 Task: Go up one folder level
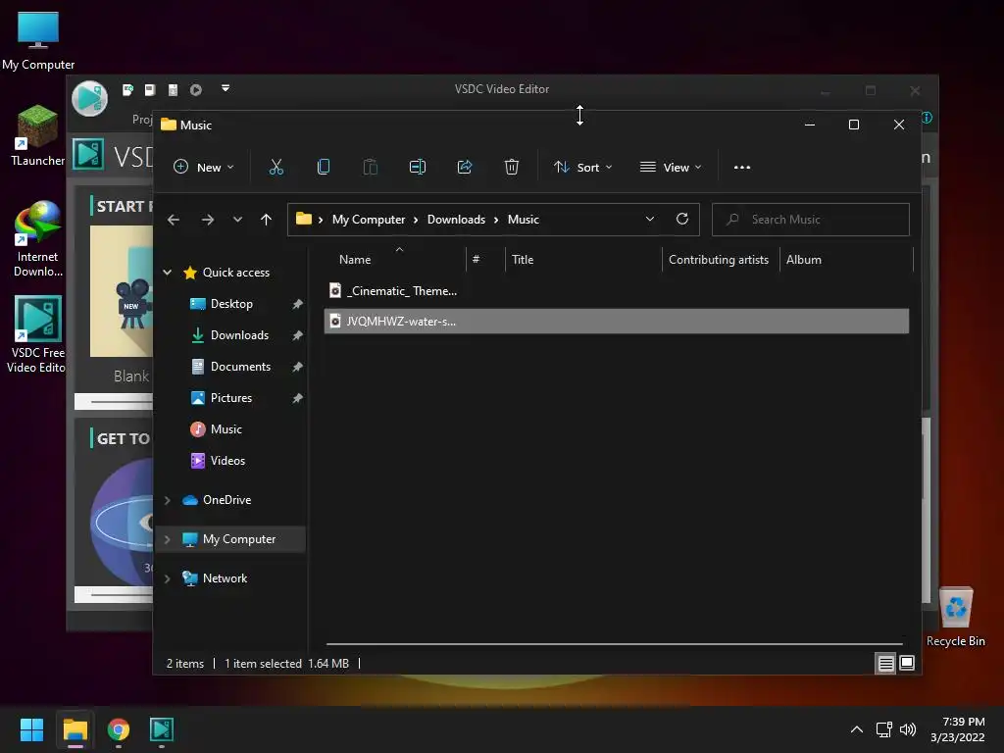[267, 220]
